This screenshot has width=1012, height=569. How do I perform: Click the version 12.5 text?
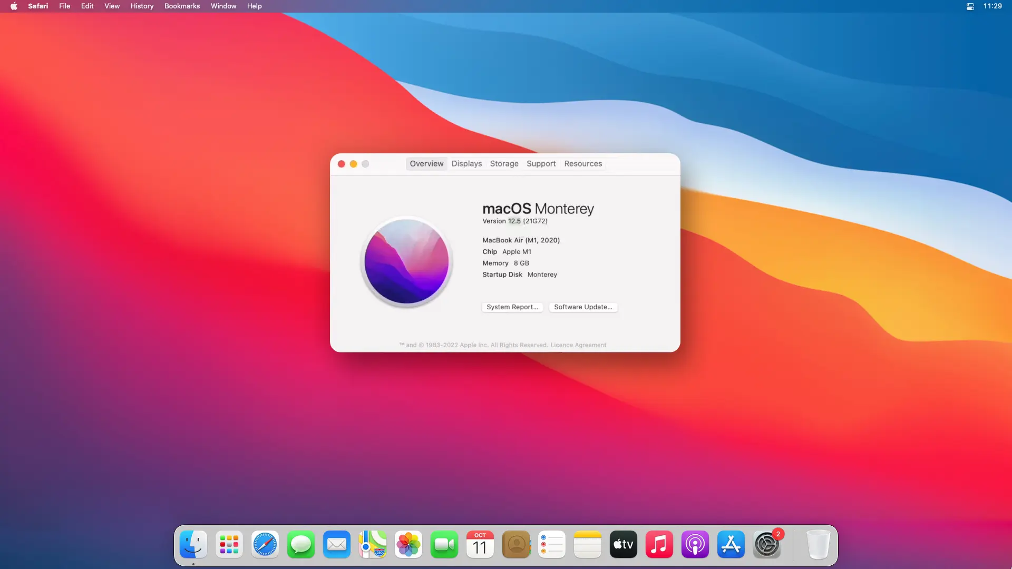(x=514, y=221)
